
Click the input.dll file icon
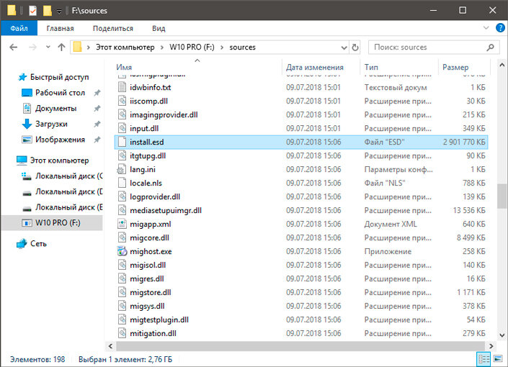click(x=122, y=128)
